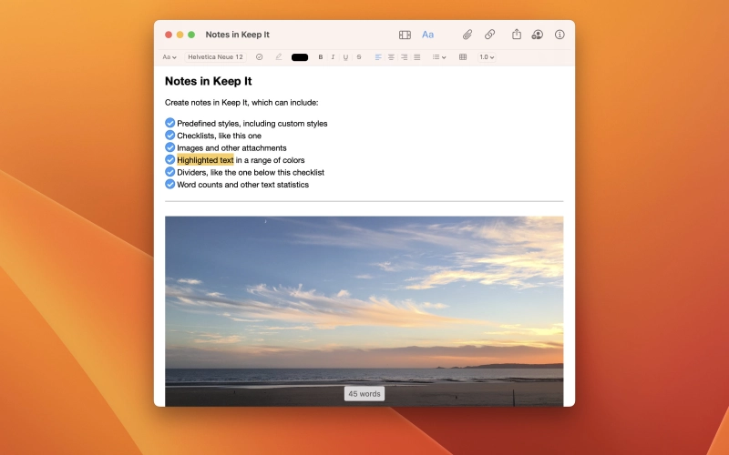The image size is (729, 455).
Task: Align text left
Action: [378, 57]
